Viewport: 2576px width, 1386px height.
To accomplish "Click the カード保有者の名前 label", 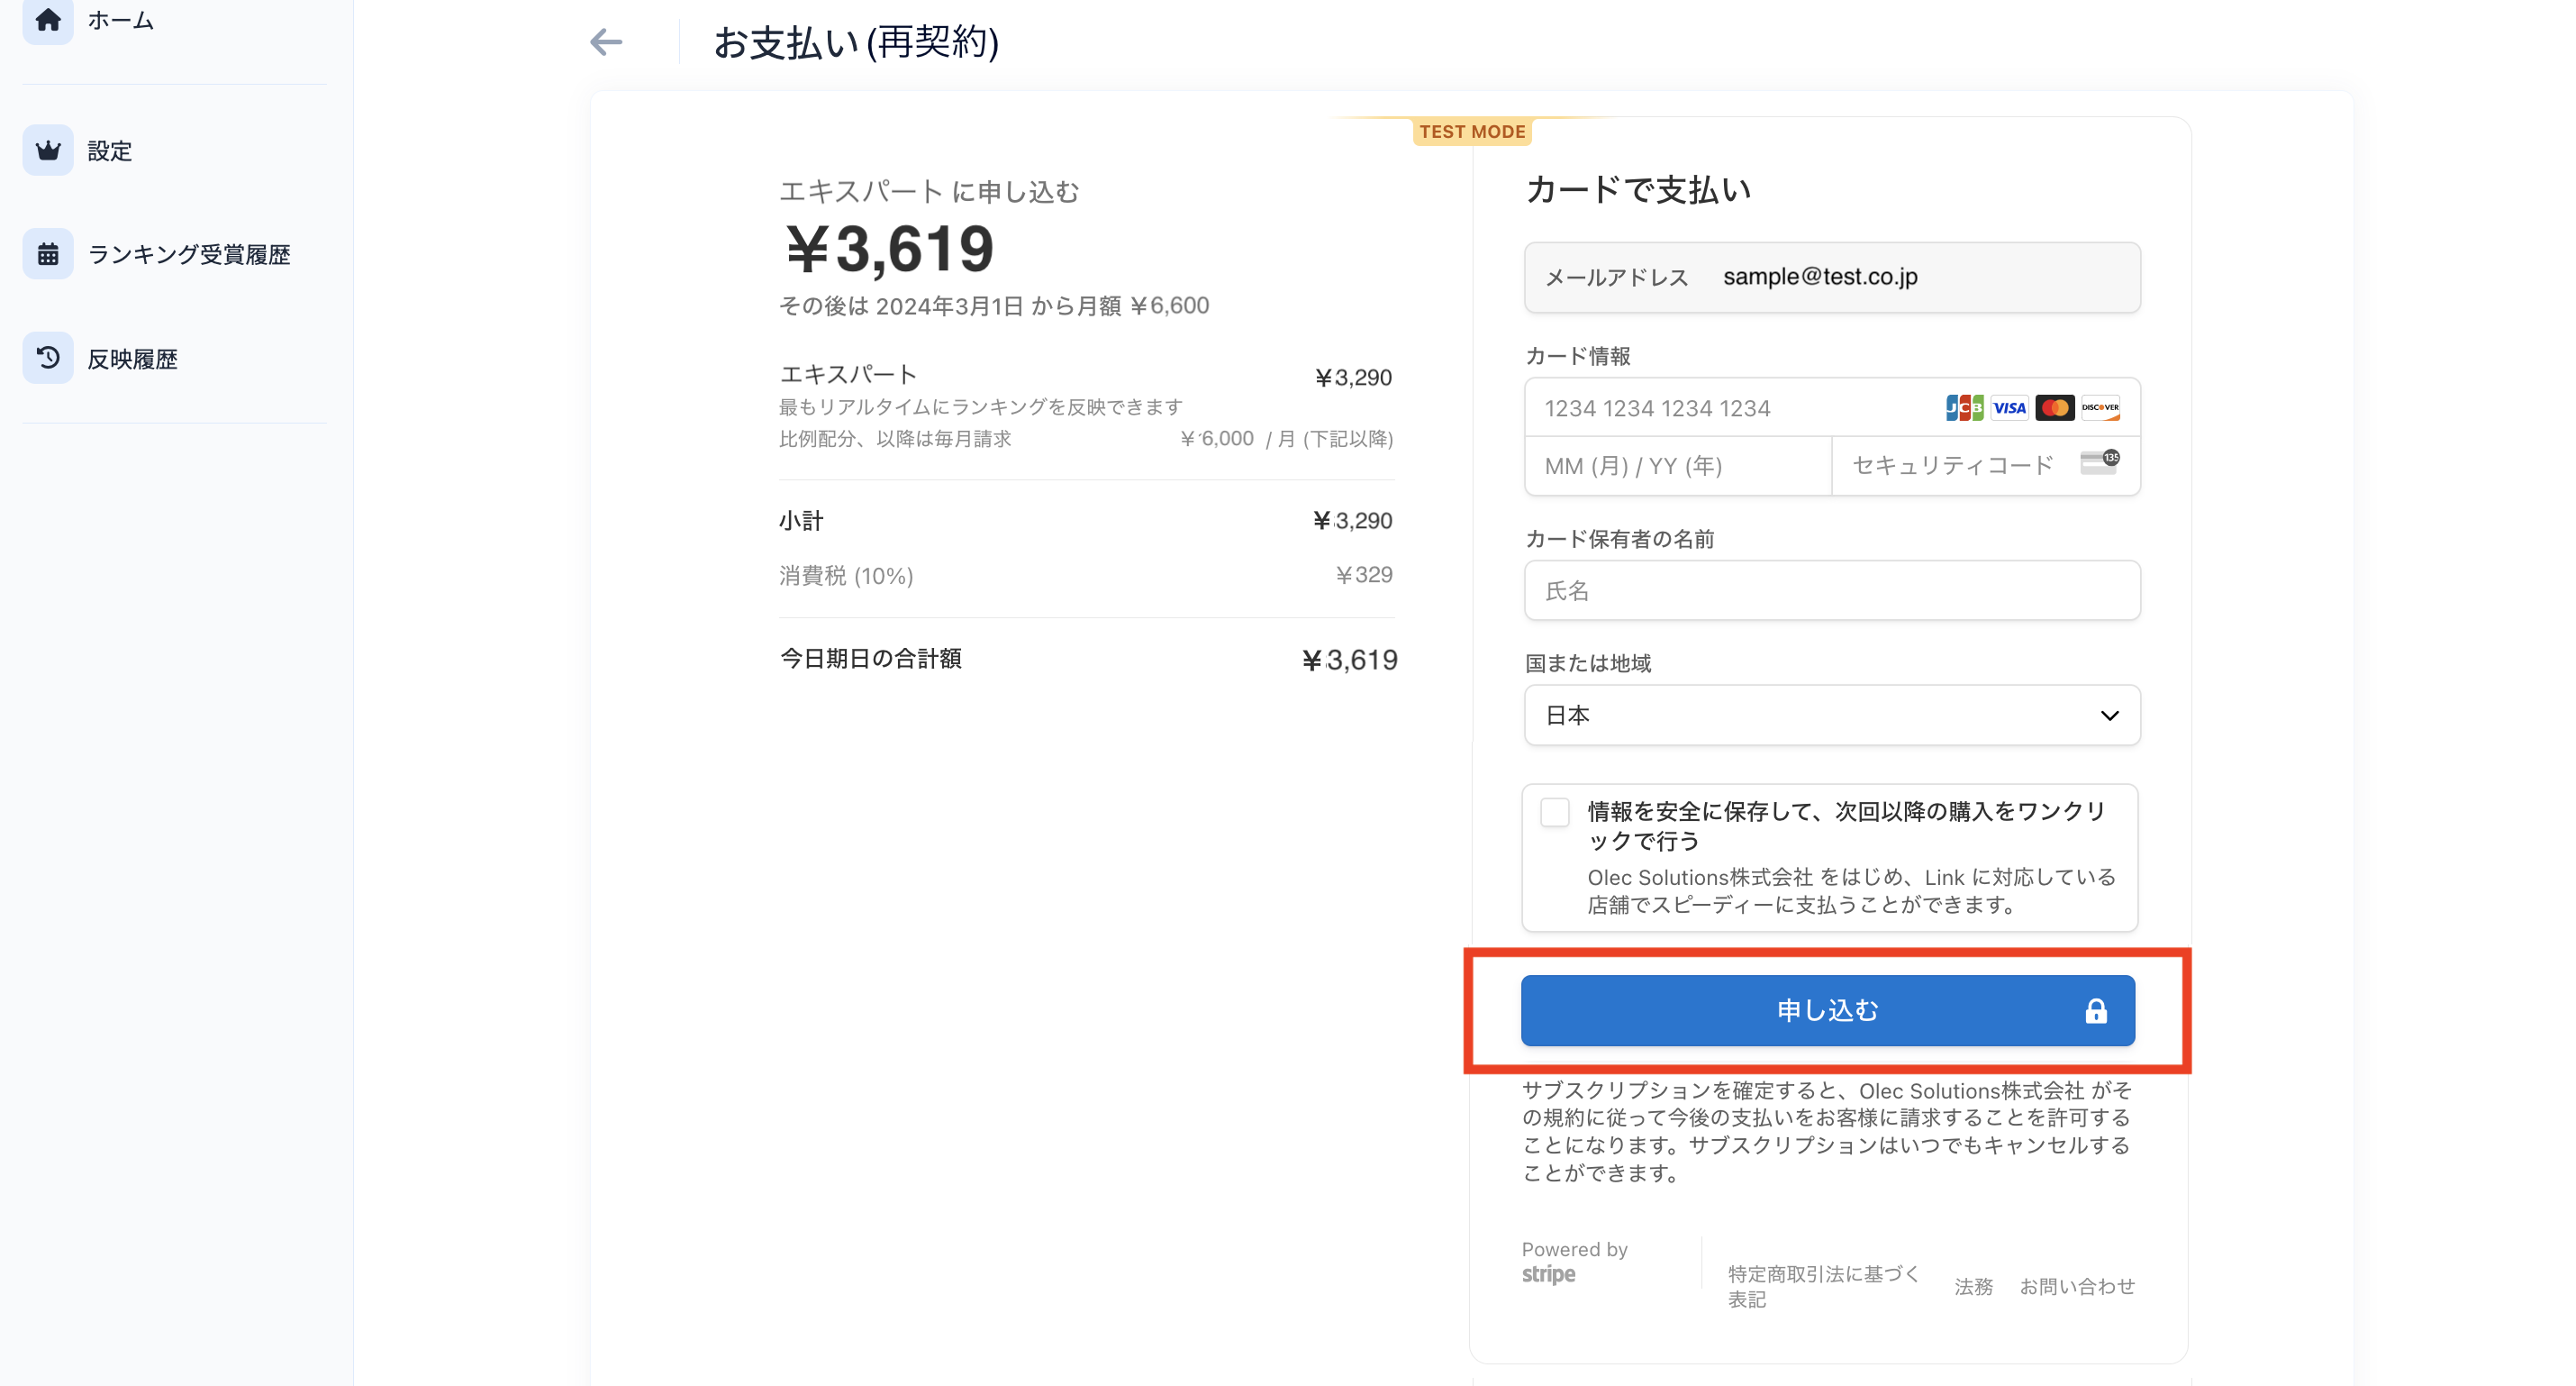I will pyautogui.click(x=1619, y=538).
